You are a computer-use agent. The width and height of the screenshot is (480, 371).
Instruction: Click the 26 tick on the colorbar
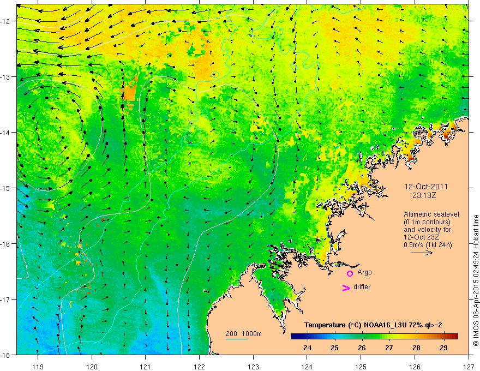click(362, 348)
